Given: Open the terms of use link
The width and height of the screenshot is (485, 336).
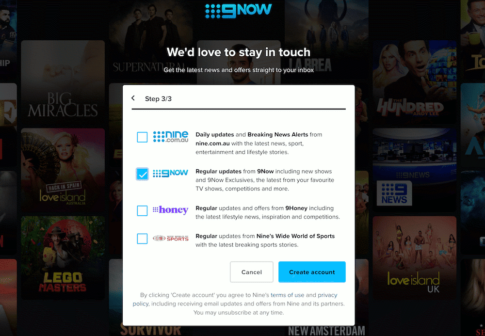Looking at the screenshot, I should 287,295.
